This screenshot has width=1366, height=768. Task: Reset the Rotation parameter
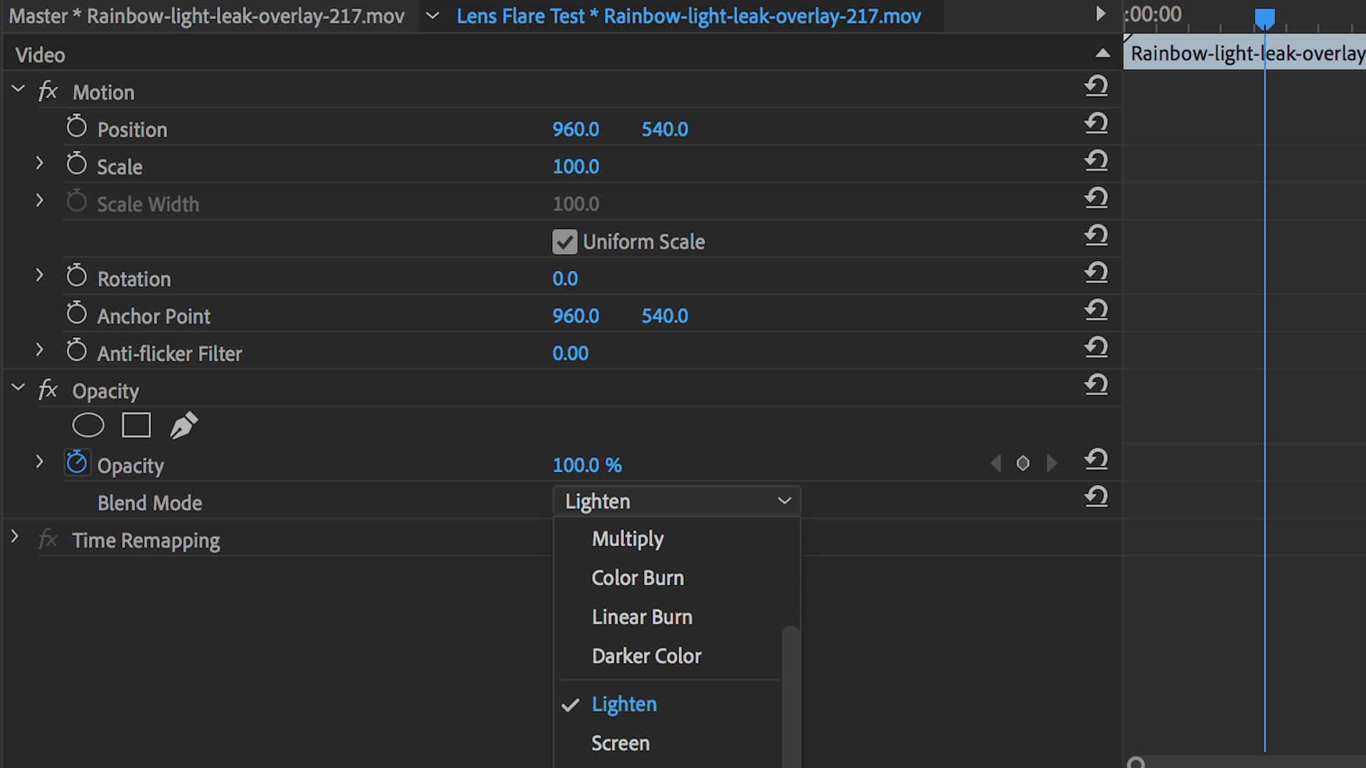[1096, 273]
